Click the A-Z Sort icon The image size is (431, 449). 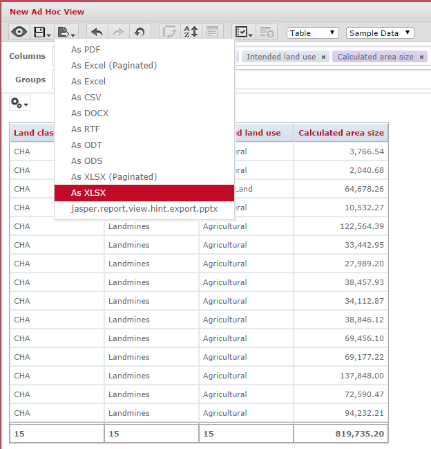191,33
